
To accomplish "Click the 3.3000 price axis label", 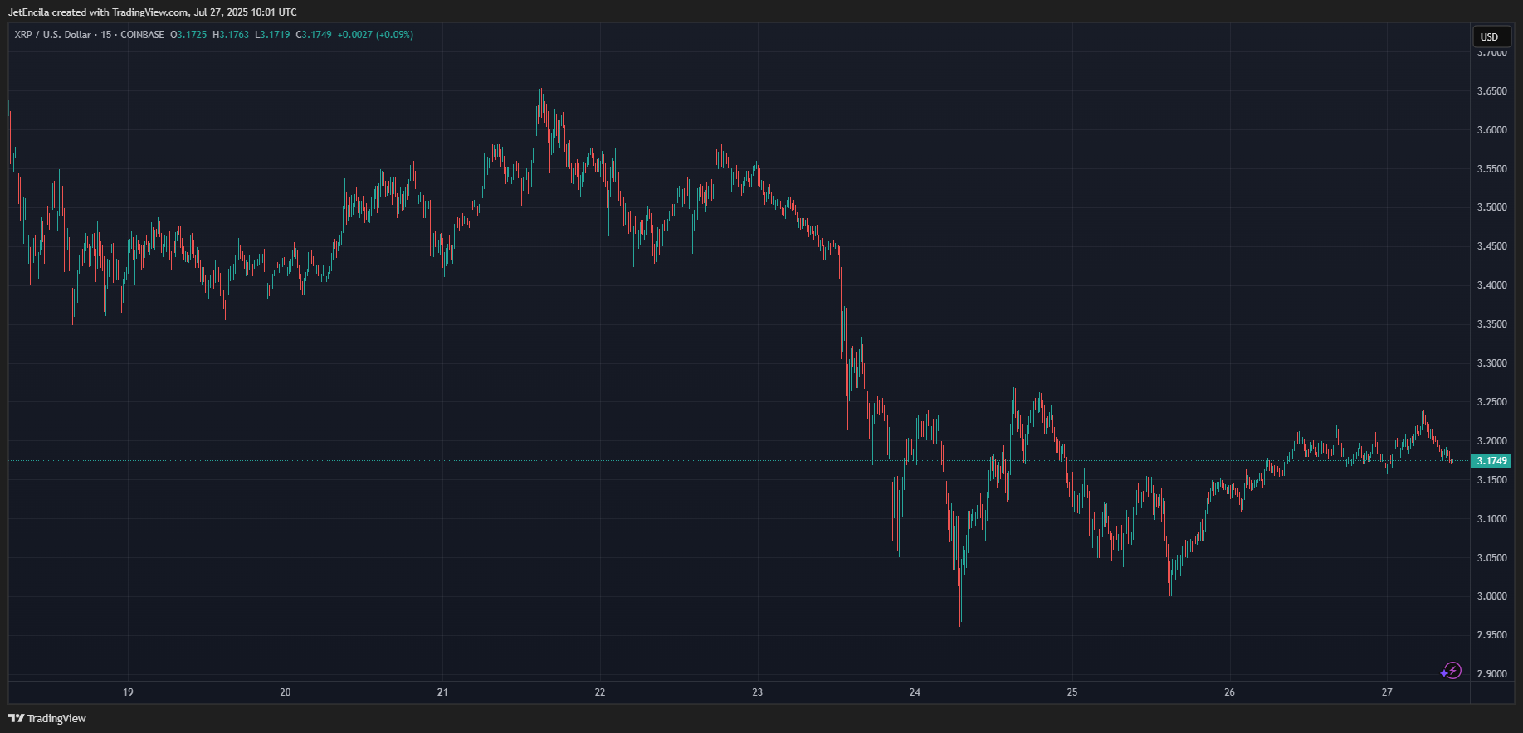I will coord(1491,363).
